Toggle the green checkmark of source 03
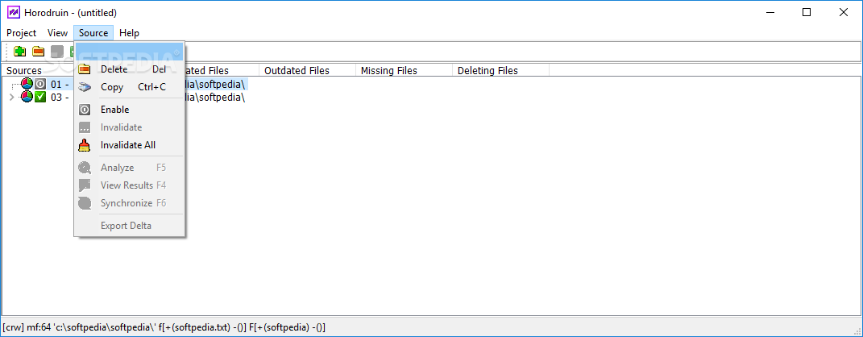The height and width of the screenshot is (337, 863). coord(40,98)
